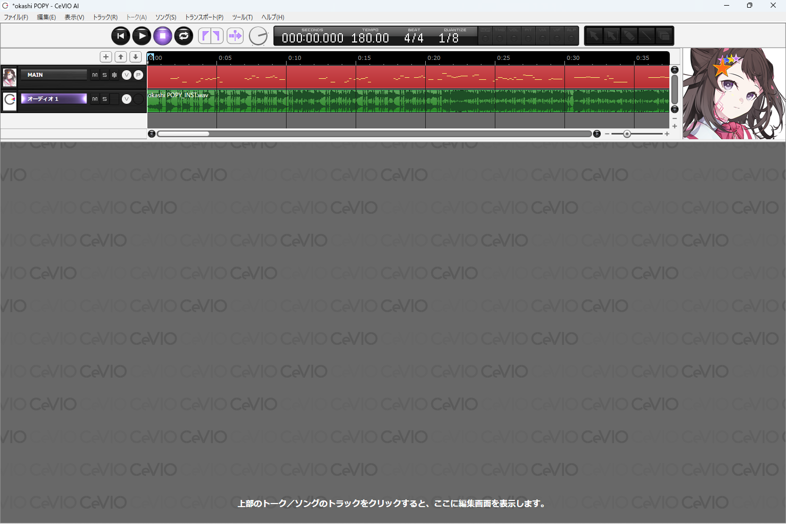Click the add track plus button
Screen dimensions: 786x524
(106, 57)
